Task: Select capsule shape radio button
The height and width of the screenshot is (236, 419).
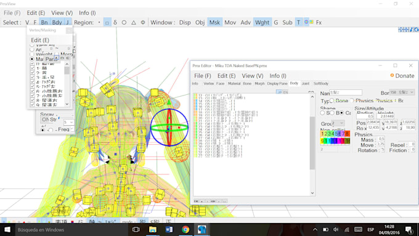Action: point(341,113)
